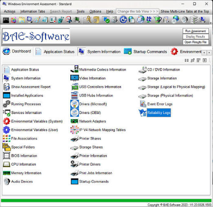This screenshot has width=213, height=207.
Task: Open the toolbar overflow chevron at toolbar end
Action: 211,23
